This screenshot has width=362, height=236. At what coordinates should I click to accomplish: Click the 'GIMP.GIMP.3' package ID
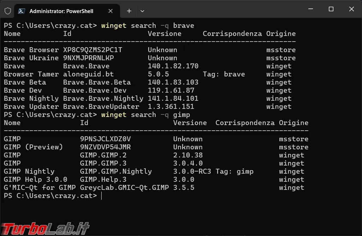tap(103, 163)
